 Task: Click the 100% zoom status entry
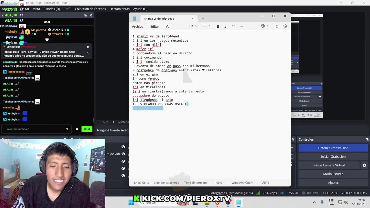point(219,183)
